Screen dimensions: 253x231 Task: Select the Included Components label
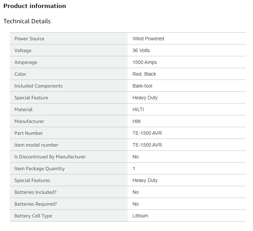point(39,86)
